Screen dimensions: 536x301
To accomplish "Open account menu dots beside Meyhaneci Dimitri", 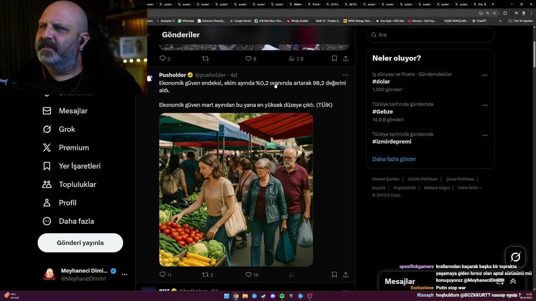I will click(124, 275).
